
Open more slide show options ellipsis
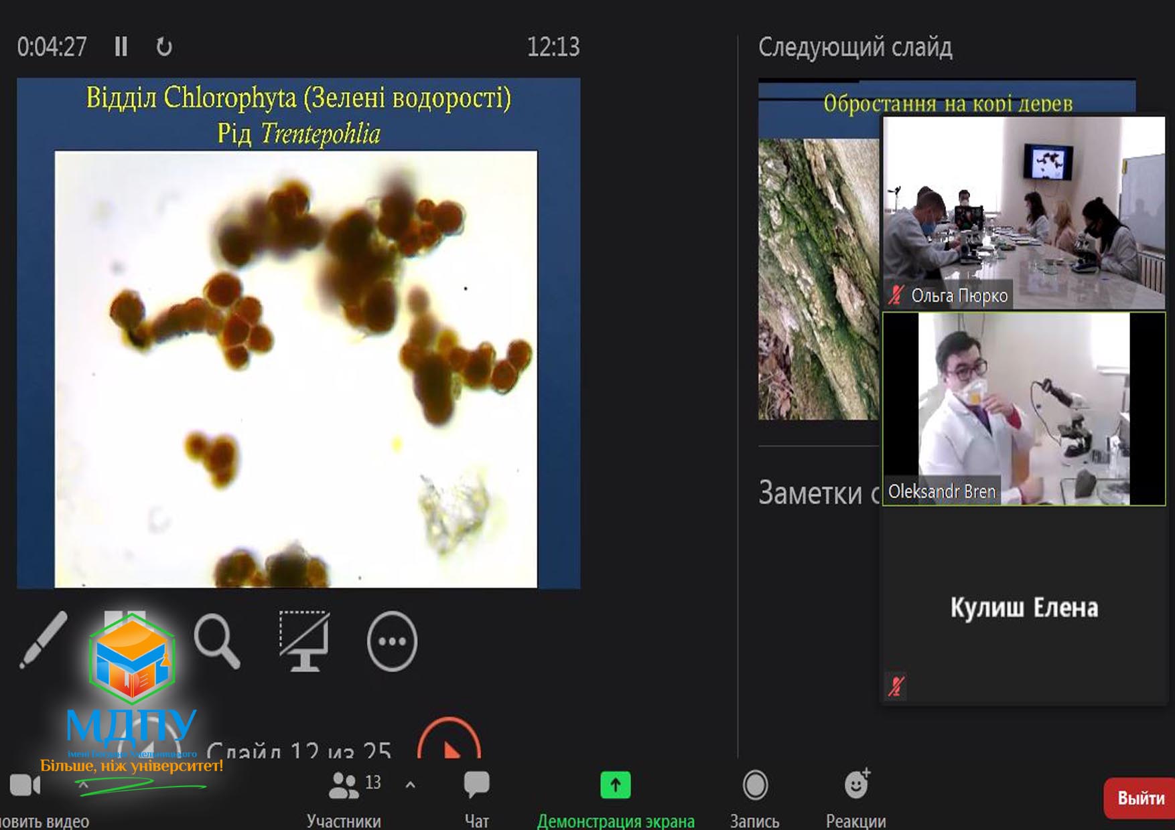pos(392,641)
